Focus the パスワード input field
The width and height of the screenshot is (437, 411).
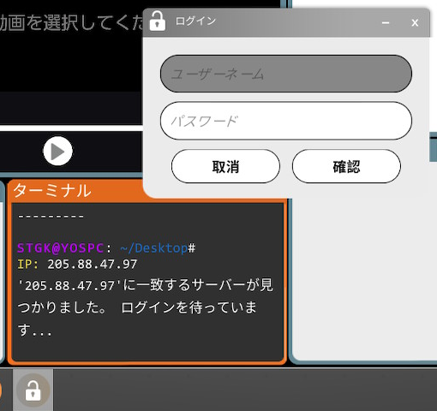[x=286, y=121]
